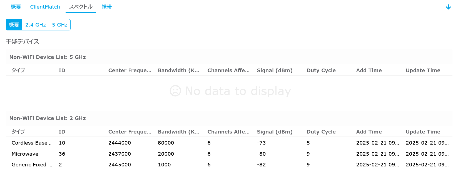Click 5 GHz Channels Affected column header
This screenshot has width=458, height=170.
pos(228,70)
